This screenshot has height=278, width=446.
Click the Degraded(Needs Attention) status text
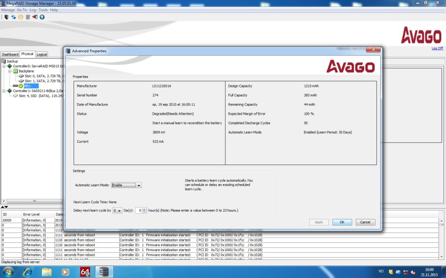[x=173, y=114]
